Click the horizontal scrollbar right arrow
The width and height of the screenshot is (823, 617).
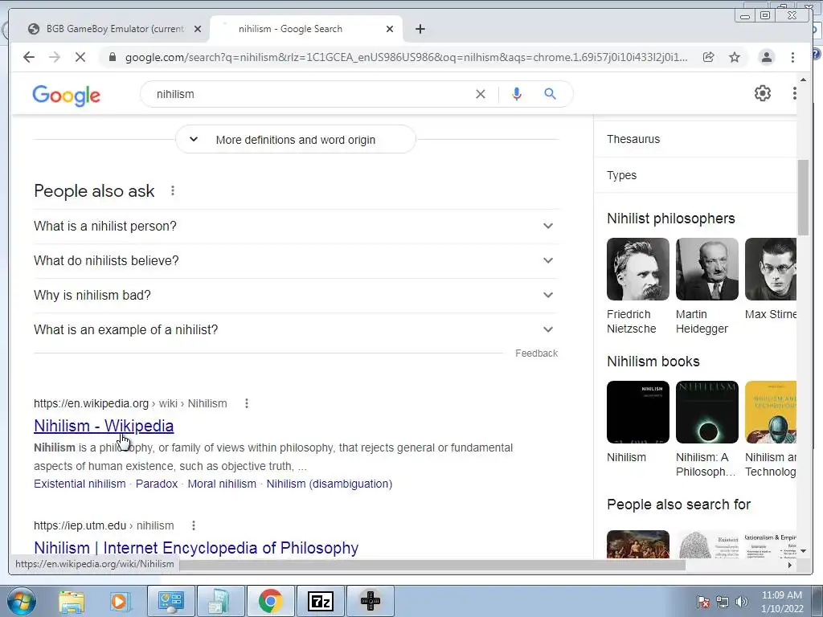click(x=789, y=565)
